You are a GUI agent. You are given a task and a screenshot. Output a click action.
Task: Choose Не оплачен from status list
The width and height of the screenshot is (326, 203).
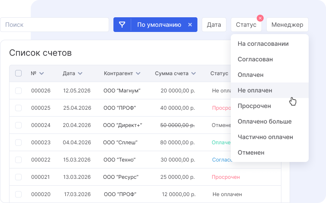tap(255, 90)
